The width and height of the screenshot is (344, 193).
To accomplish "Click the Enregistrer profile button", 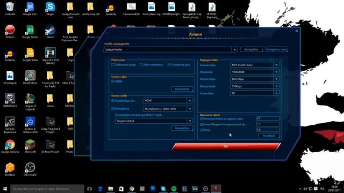I will (252, 49).
